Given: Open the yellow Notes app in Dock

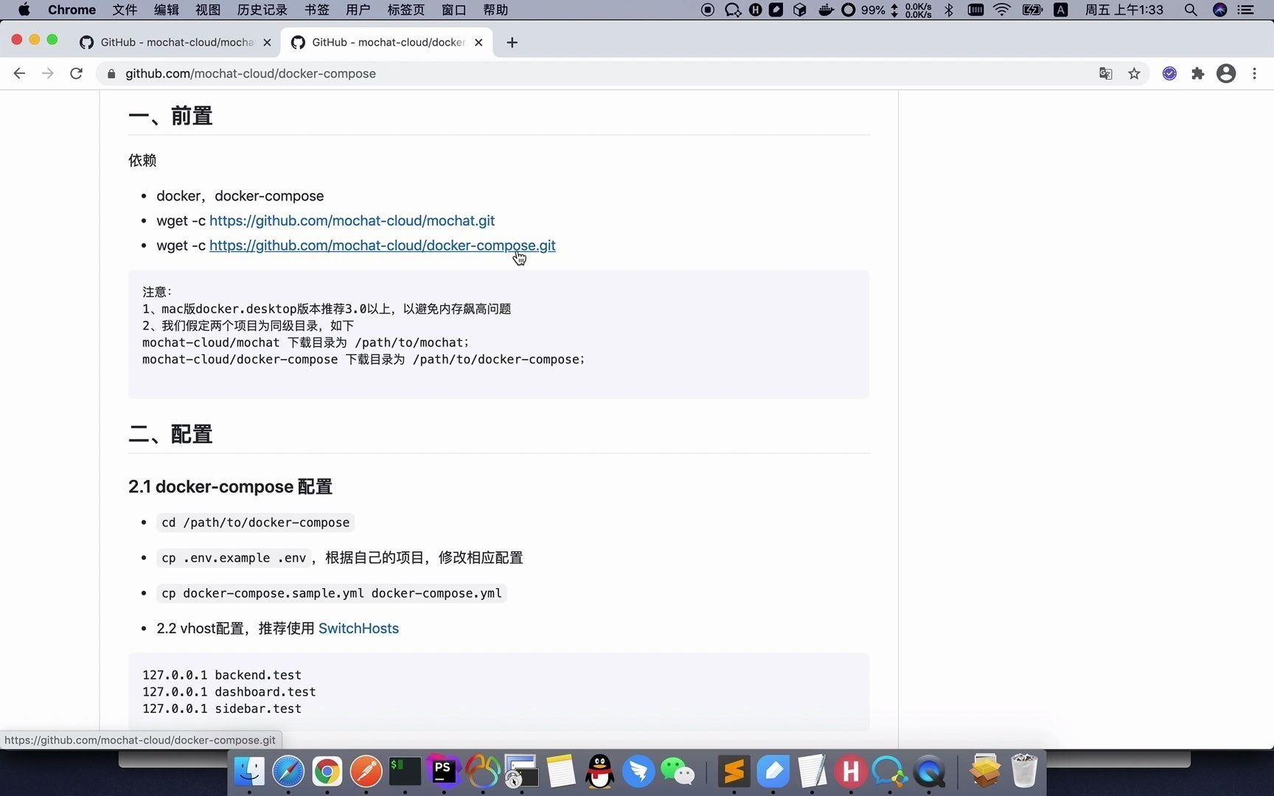Looking at the screenshot, I should pyautogui.click(x=560, y=771).
